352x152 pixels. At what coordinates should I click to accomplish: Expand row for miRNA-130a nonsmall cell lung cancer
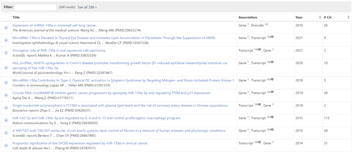pos(6,27)
